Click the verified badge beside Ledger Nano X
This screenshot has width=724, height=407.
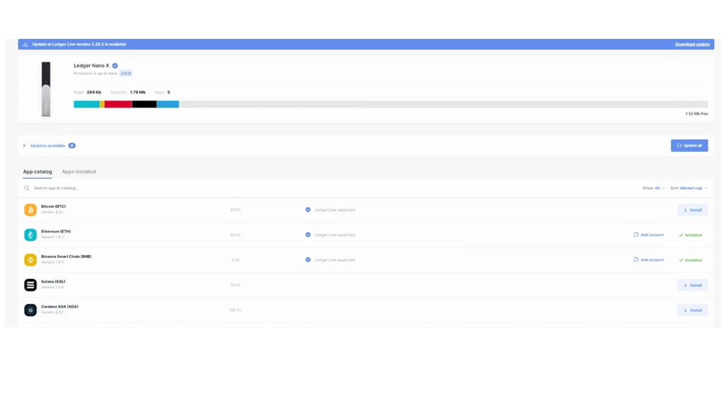pos(115,66)
